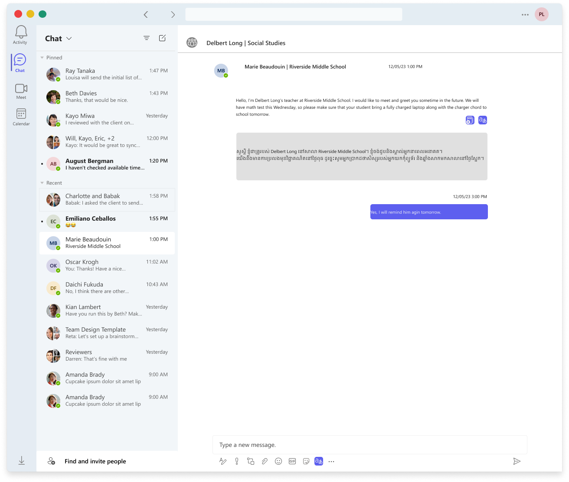
Task: Open the emoji picker
Action: (278, 461)
